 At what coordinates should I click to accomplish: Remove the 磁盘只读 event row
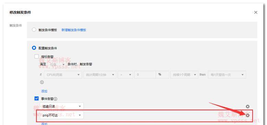click(247, 107)
